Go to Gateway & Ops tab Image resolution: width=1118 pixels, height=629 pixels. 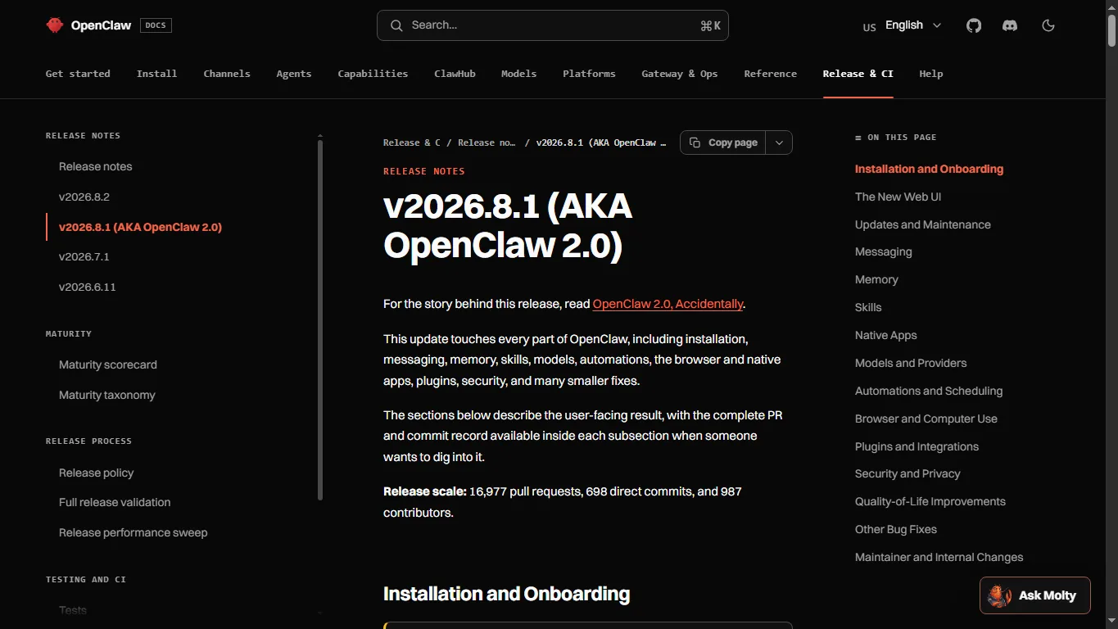(680, 74)
